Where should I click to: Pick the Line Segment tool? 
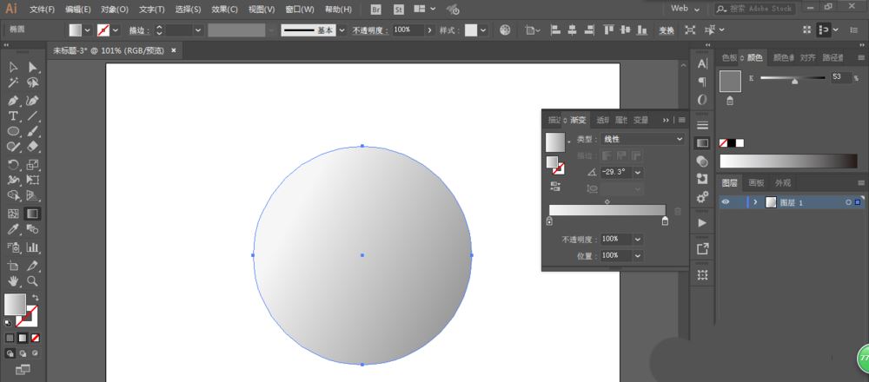coord(33,116)
